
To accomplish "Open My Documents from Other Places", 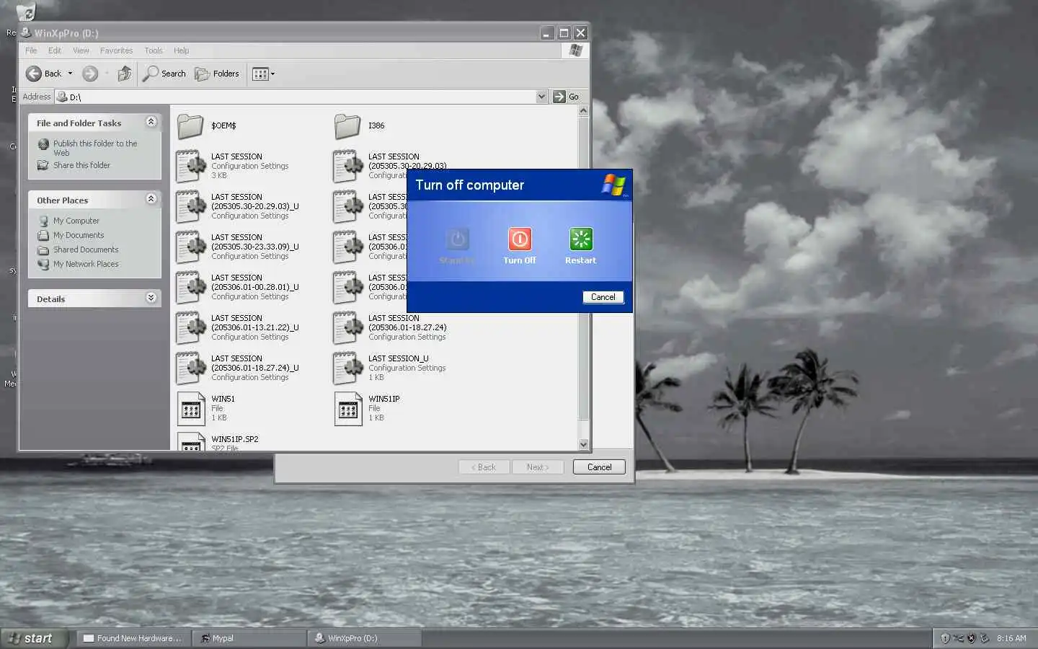I will 79,235.
